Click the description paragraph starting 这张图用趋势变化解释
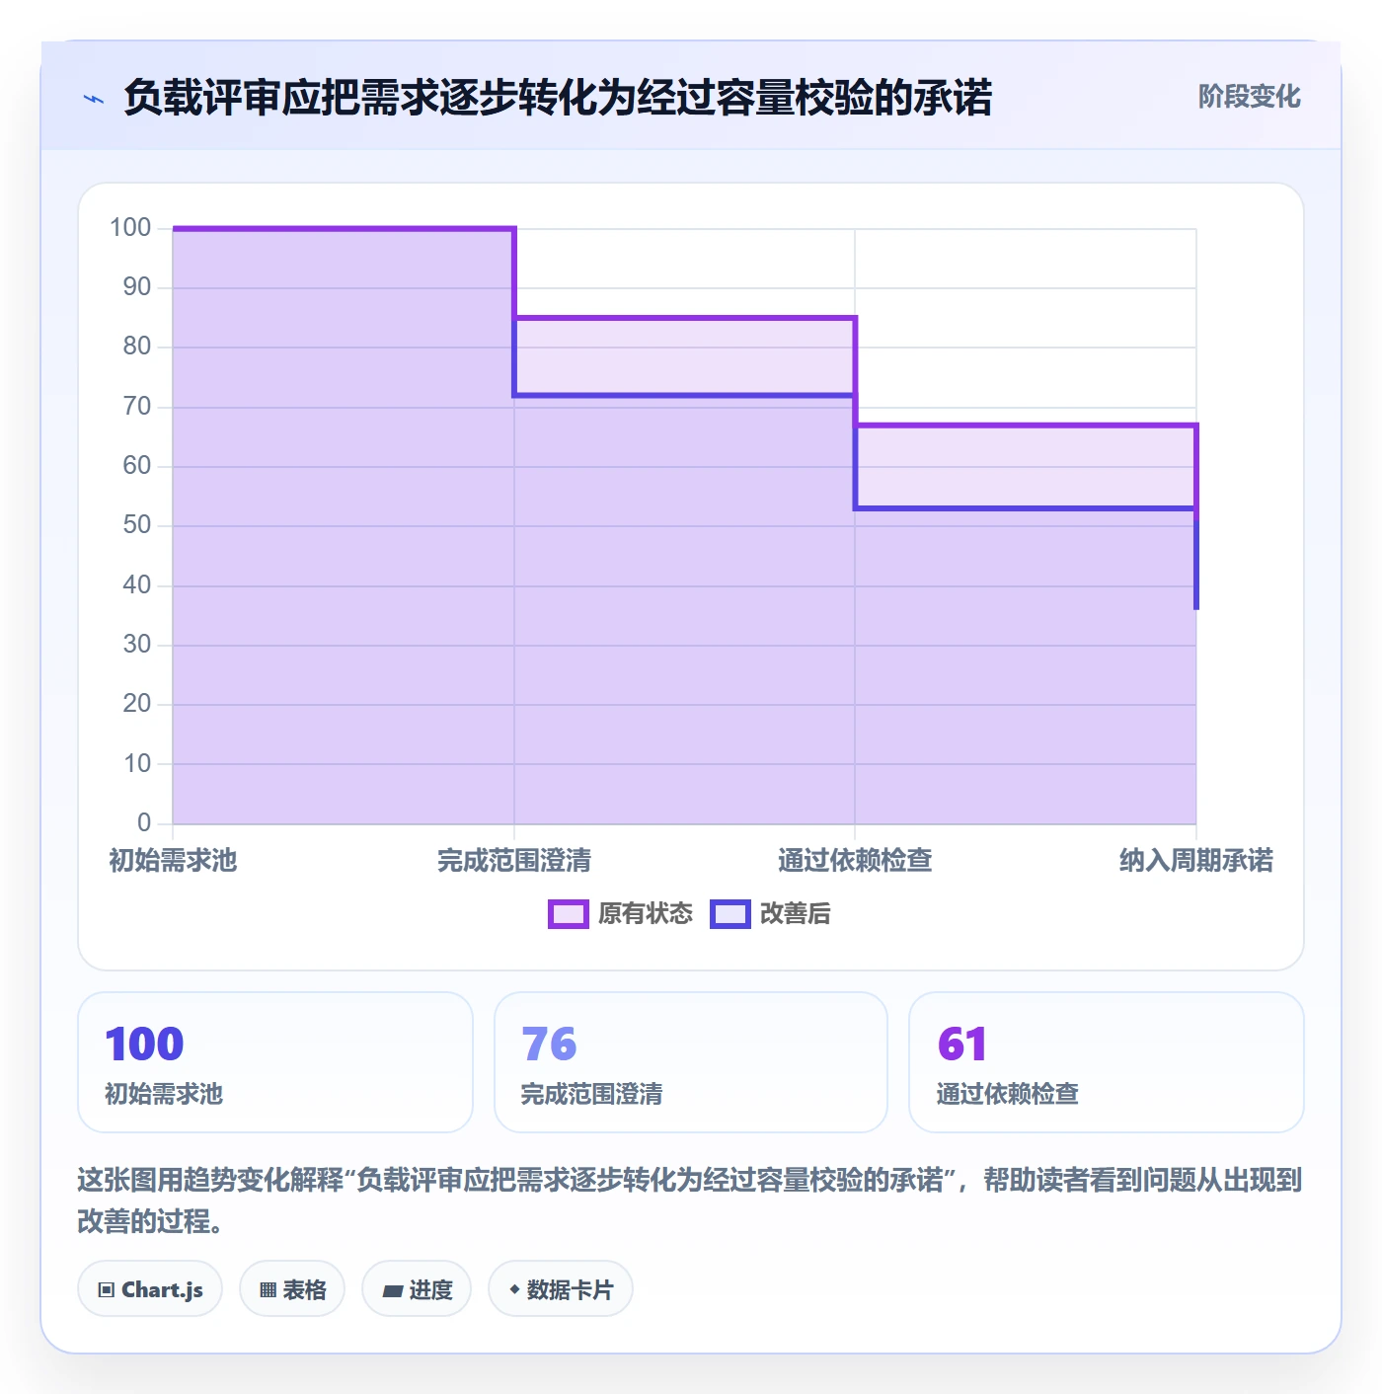The image size is (1382, 1394). [x=690, y=1200]
